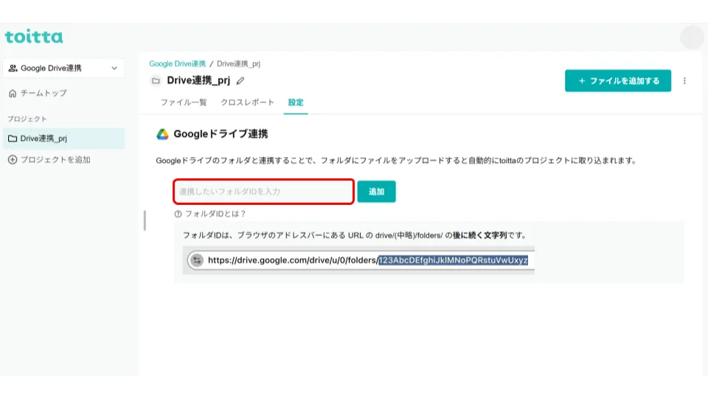Click the プロジェクト section label
This screenshot has width=708, height=398.
(x=27, y=119)
